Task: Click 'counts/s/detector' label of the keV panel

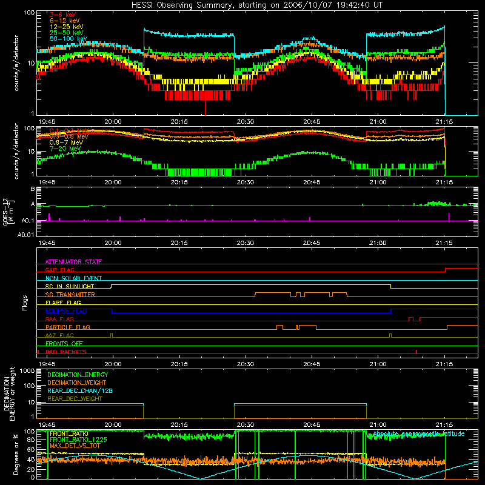Action: (x=16, y=63)
